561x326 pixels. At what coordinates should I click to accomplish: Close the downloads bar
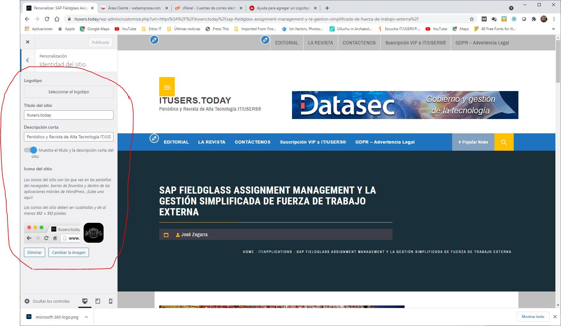[x=555, y=317]
